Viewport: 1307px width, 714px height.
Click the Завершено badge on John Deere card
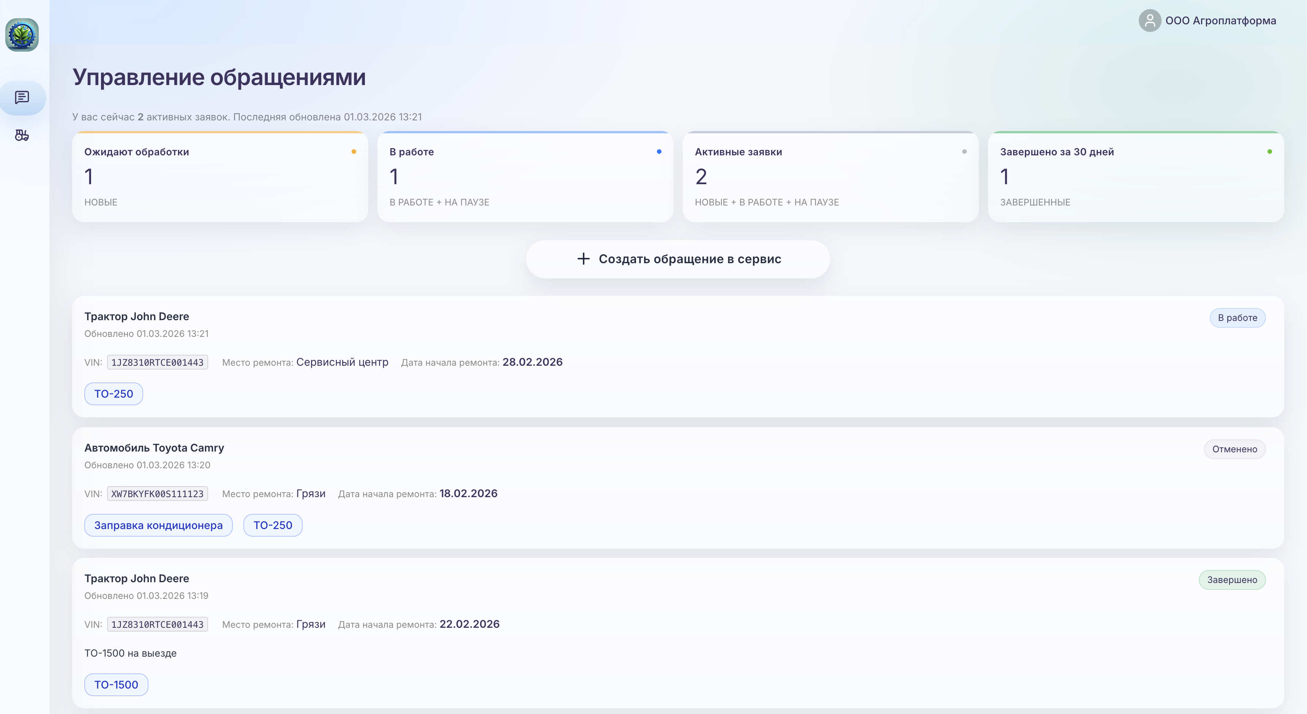point(1233,580)
